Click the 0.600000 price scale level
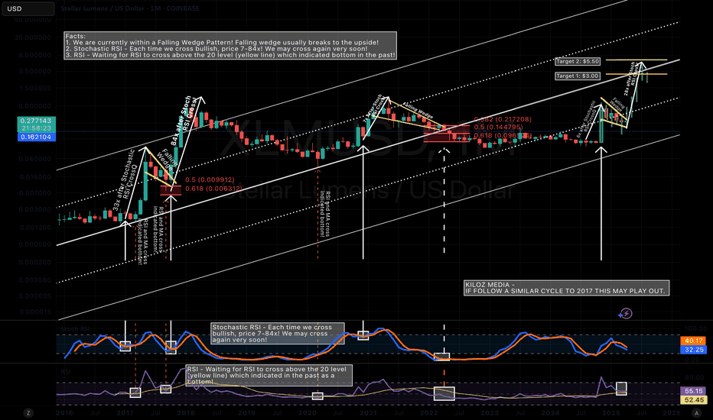Viewport: 713px width, 420px height. tap(34, 106)
